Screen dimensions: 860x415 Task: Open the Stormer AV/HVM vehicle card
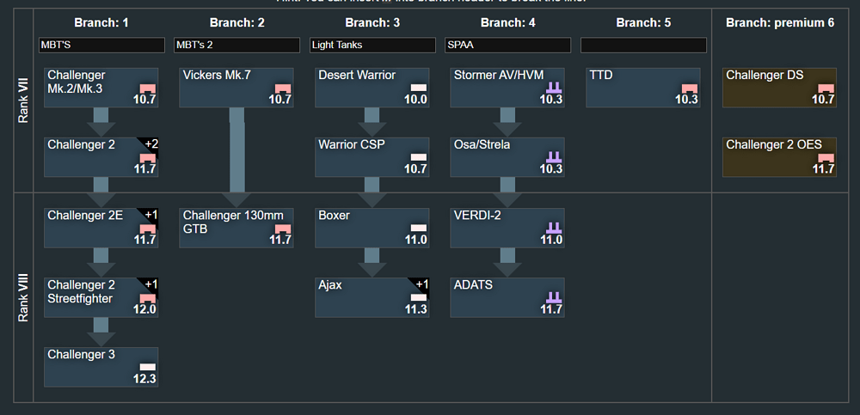coord(508,88)
